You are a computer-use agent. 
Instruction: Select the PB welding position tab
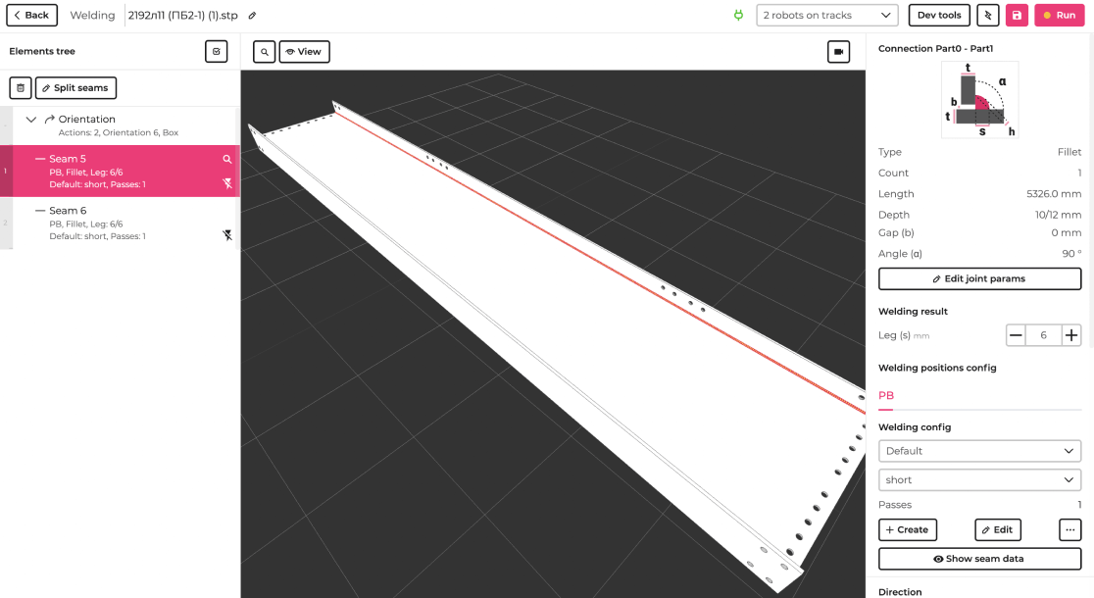point(885,395)
